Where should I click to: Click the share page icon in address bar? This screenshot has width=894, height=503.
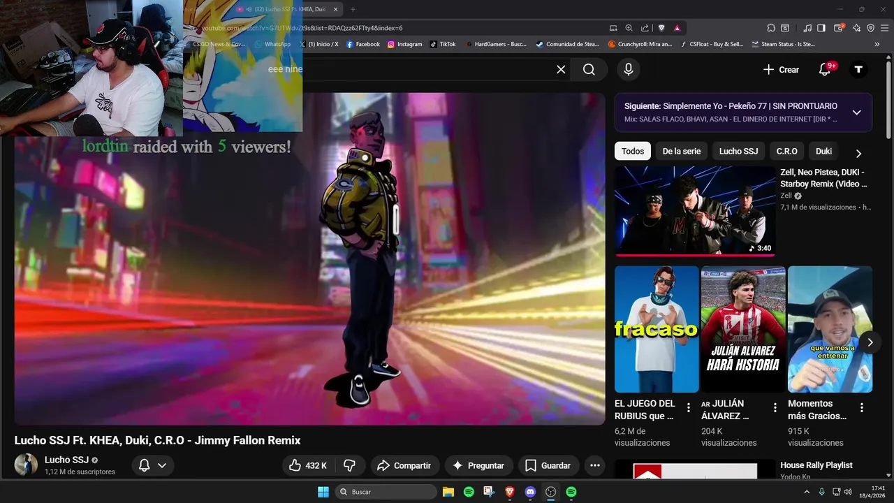coord(644,28)
